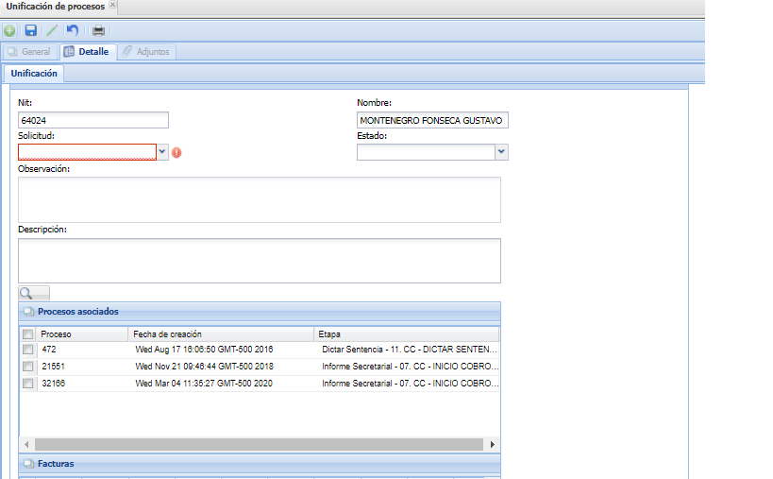The height and width of the screenshot is (479, 773).
Task: Click the blue undo arrow icon
Action: [73, 30]
